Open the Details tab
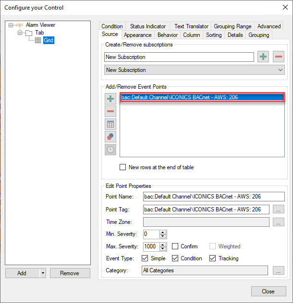The width and height of the screenshot is (293, 303). pos(235,35)
